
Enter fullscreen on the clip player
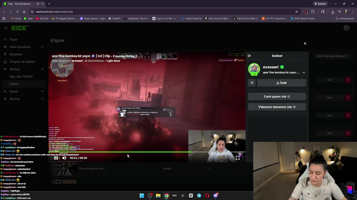[238, 158]
